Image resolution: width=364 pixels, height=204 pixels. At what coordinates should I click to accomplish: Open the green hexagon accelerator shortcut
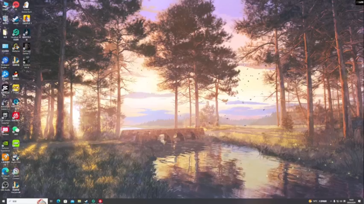click(x=16, y=34)
